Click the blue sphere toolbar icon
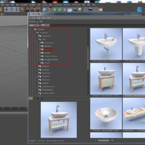 click(90, 10)
